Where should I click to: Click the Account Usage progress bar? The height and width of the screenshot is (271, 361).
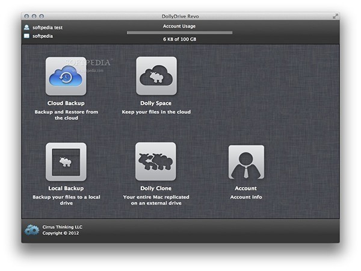pyautogui.click(x=179, y=33)
